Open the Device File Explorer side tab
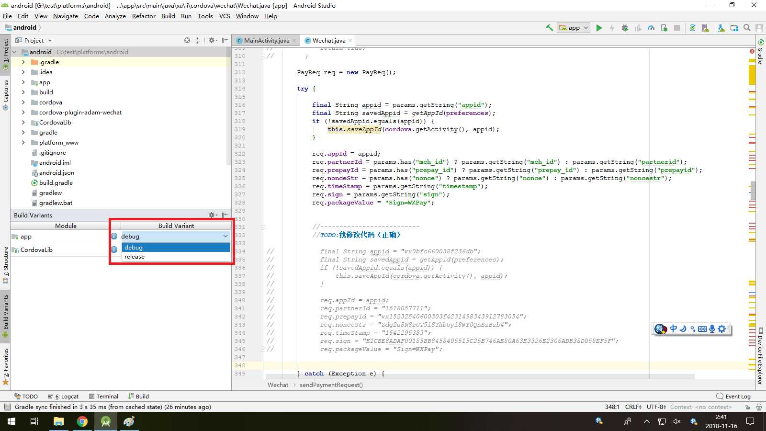Screen dimensions: 766x431 pyautogui.click(x=760, y=356)
